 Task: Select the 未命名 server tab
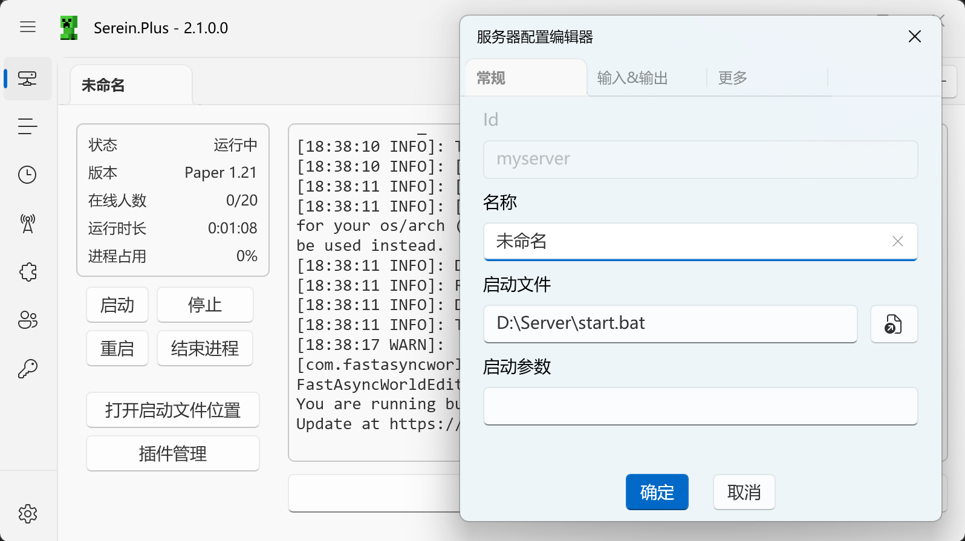131,85
